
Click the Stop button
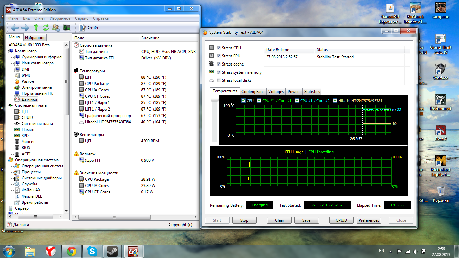point(244,220)
